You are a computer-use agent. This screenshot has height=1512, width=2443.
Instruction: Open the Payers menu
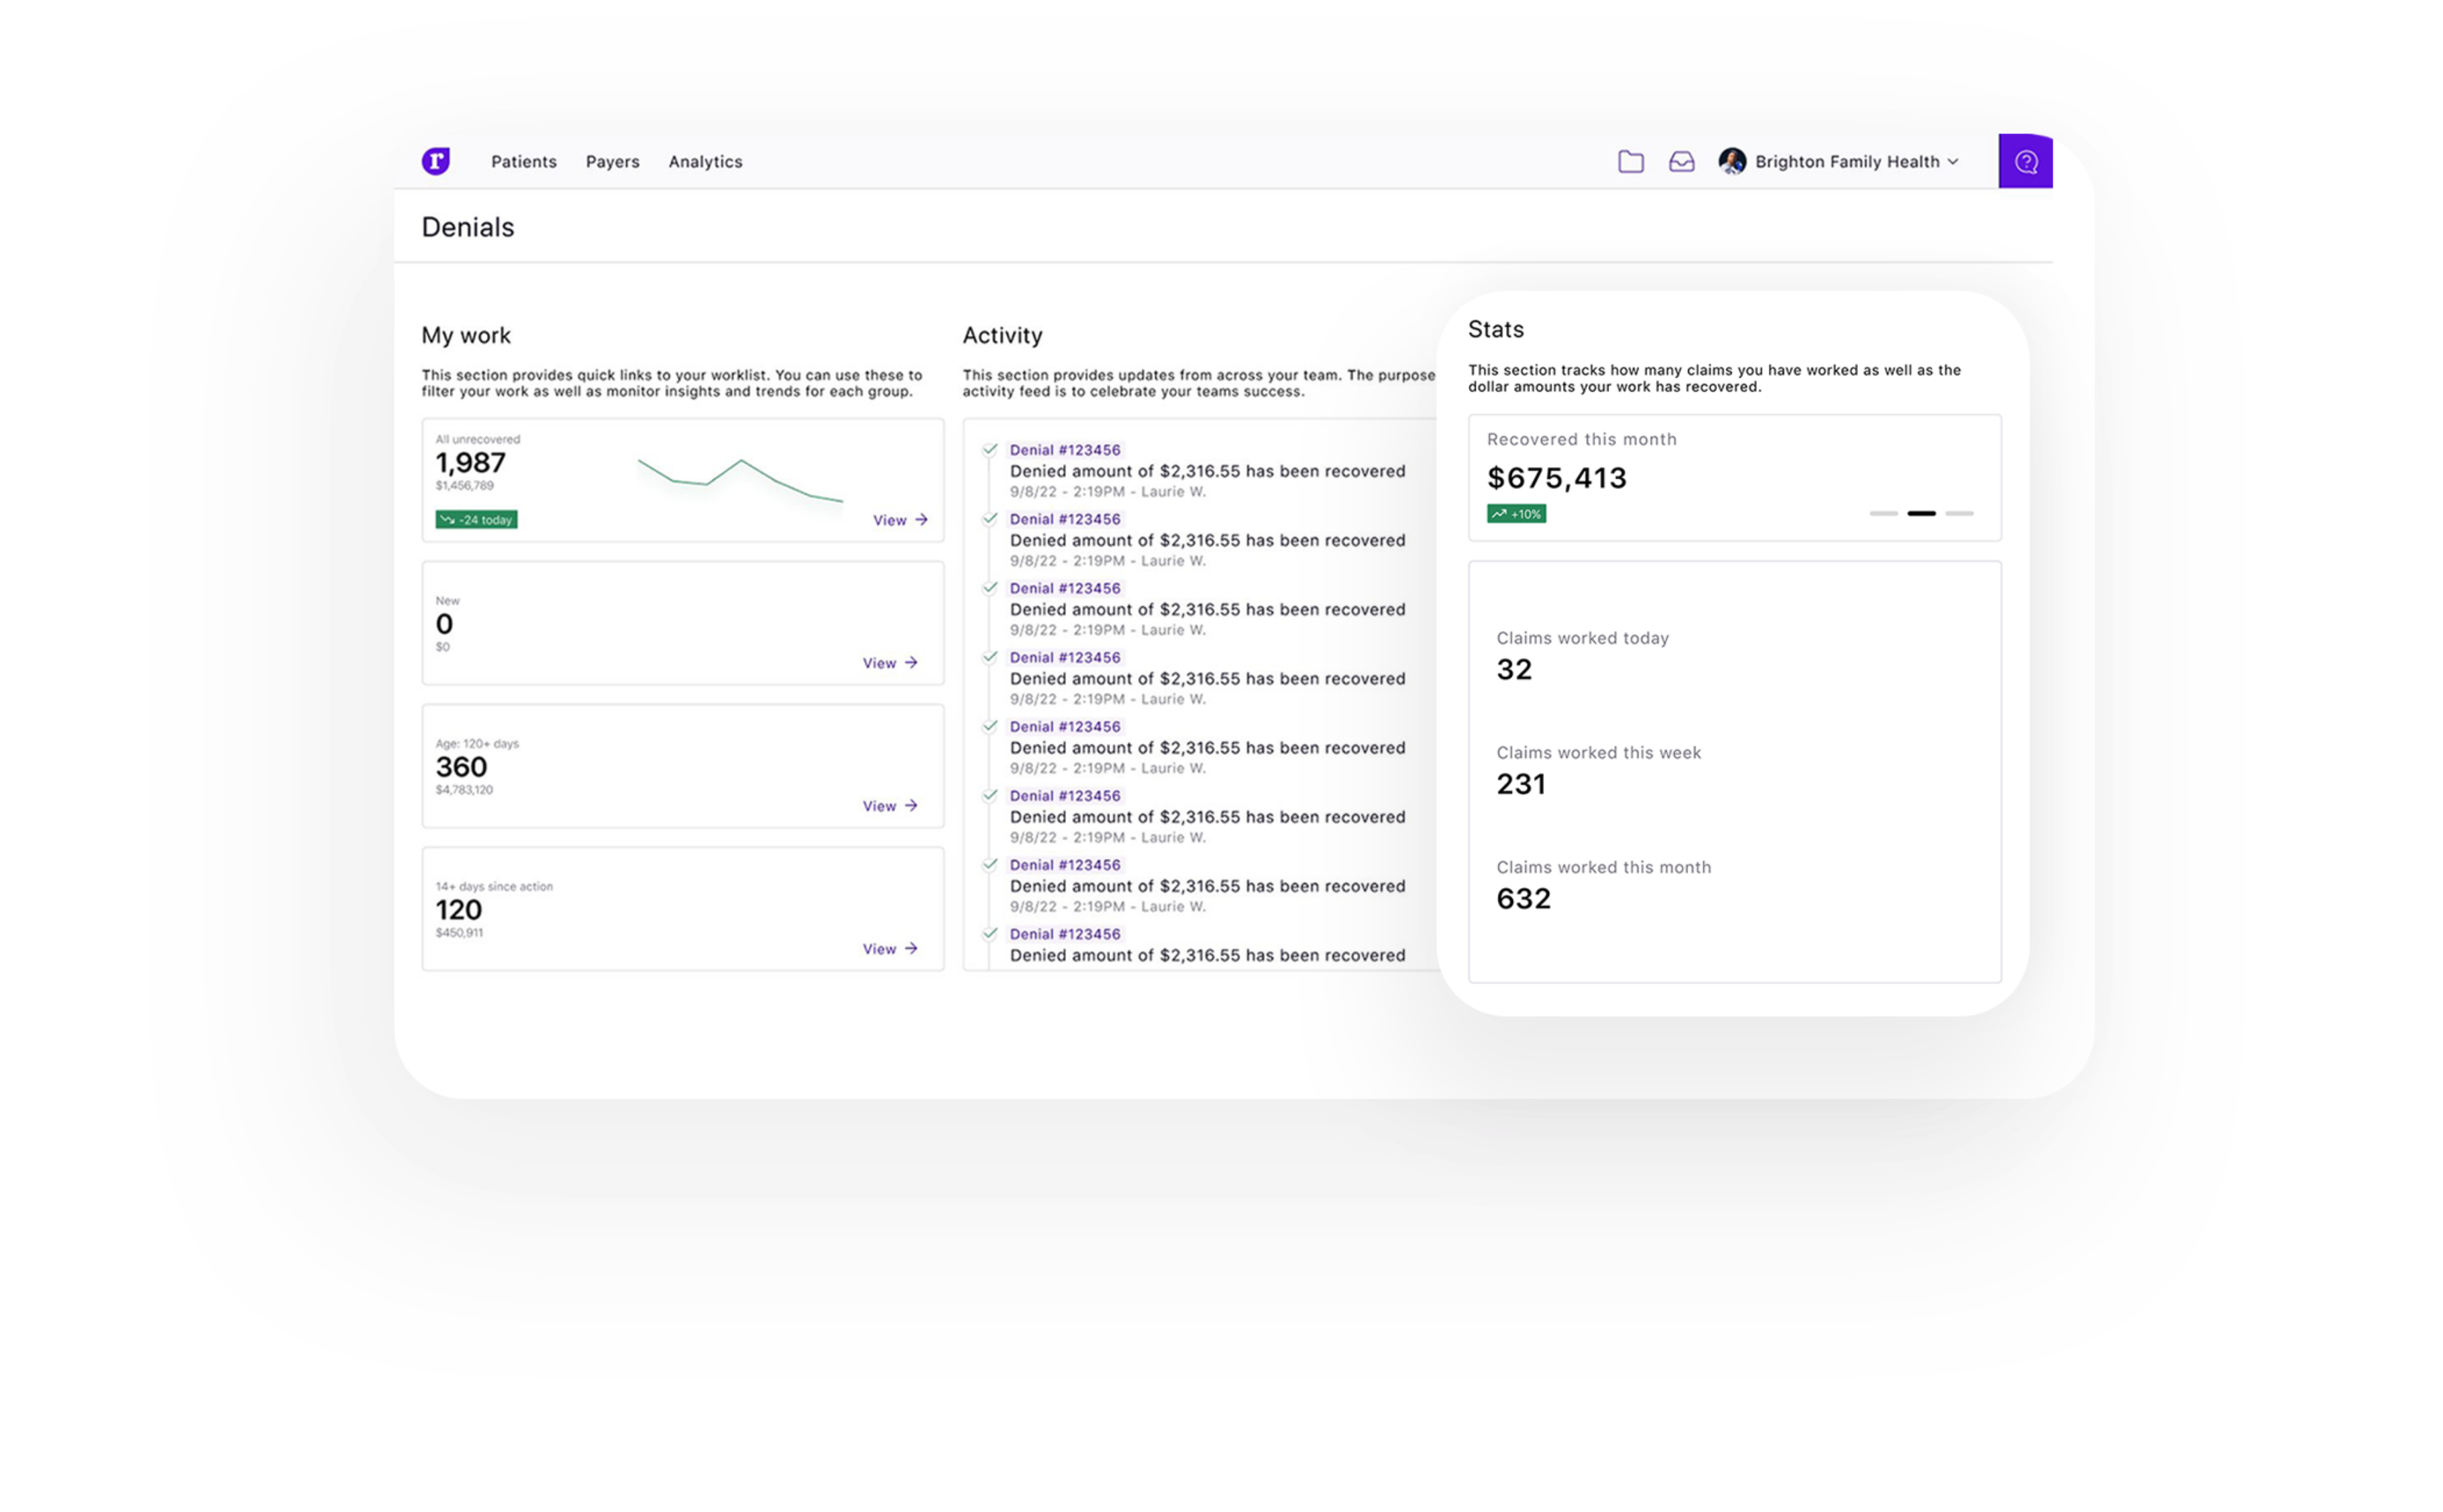click(x=612, y=161)
